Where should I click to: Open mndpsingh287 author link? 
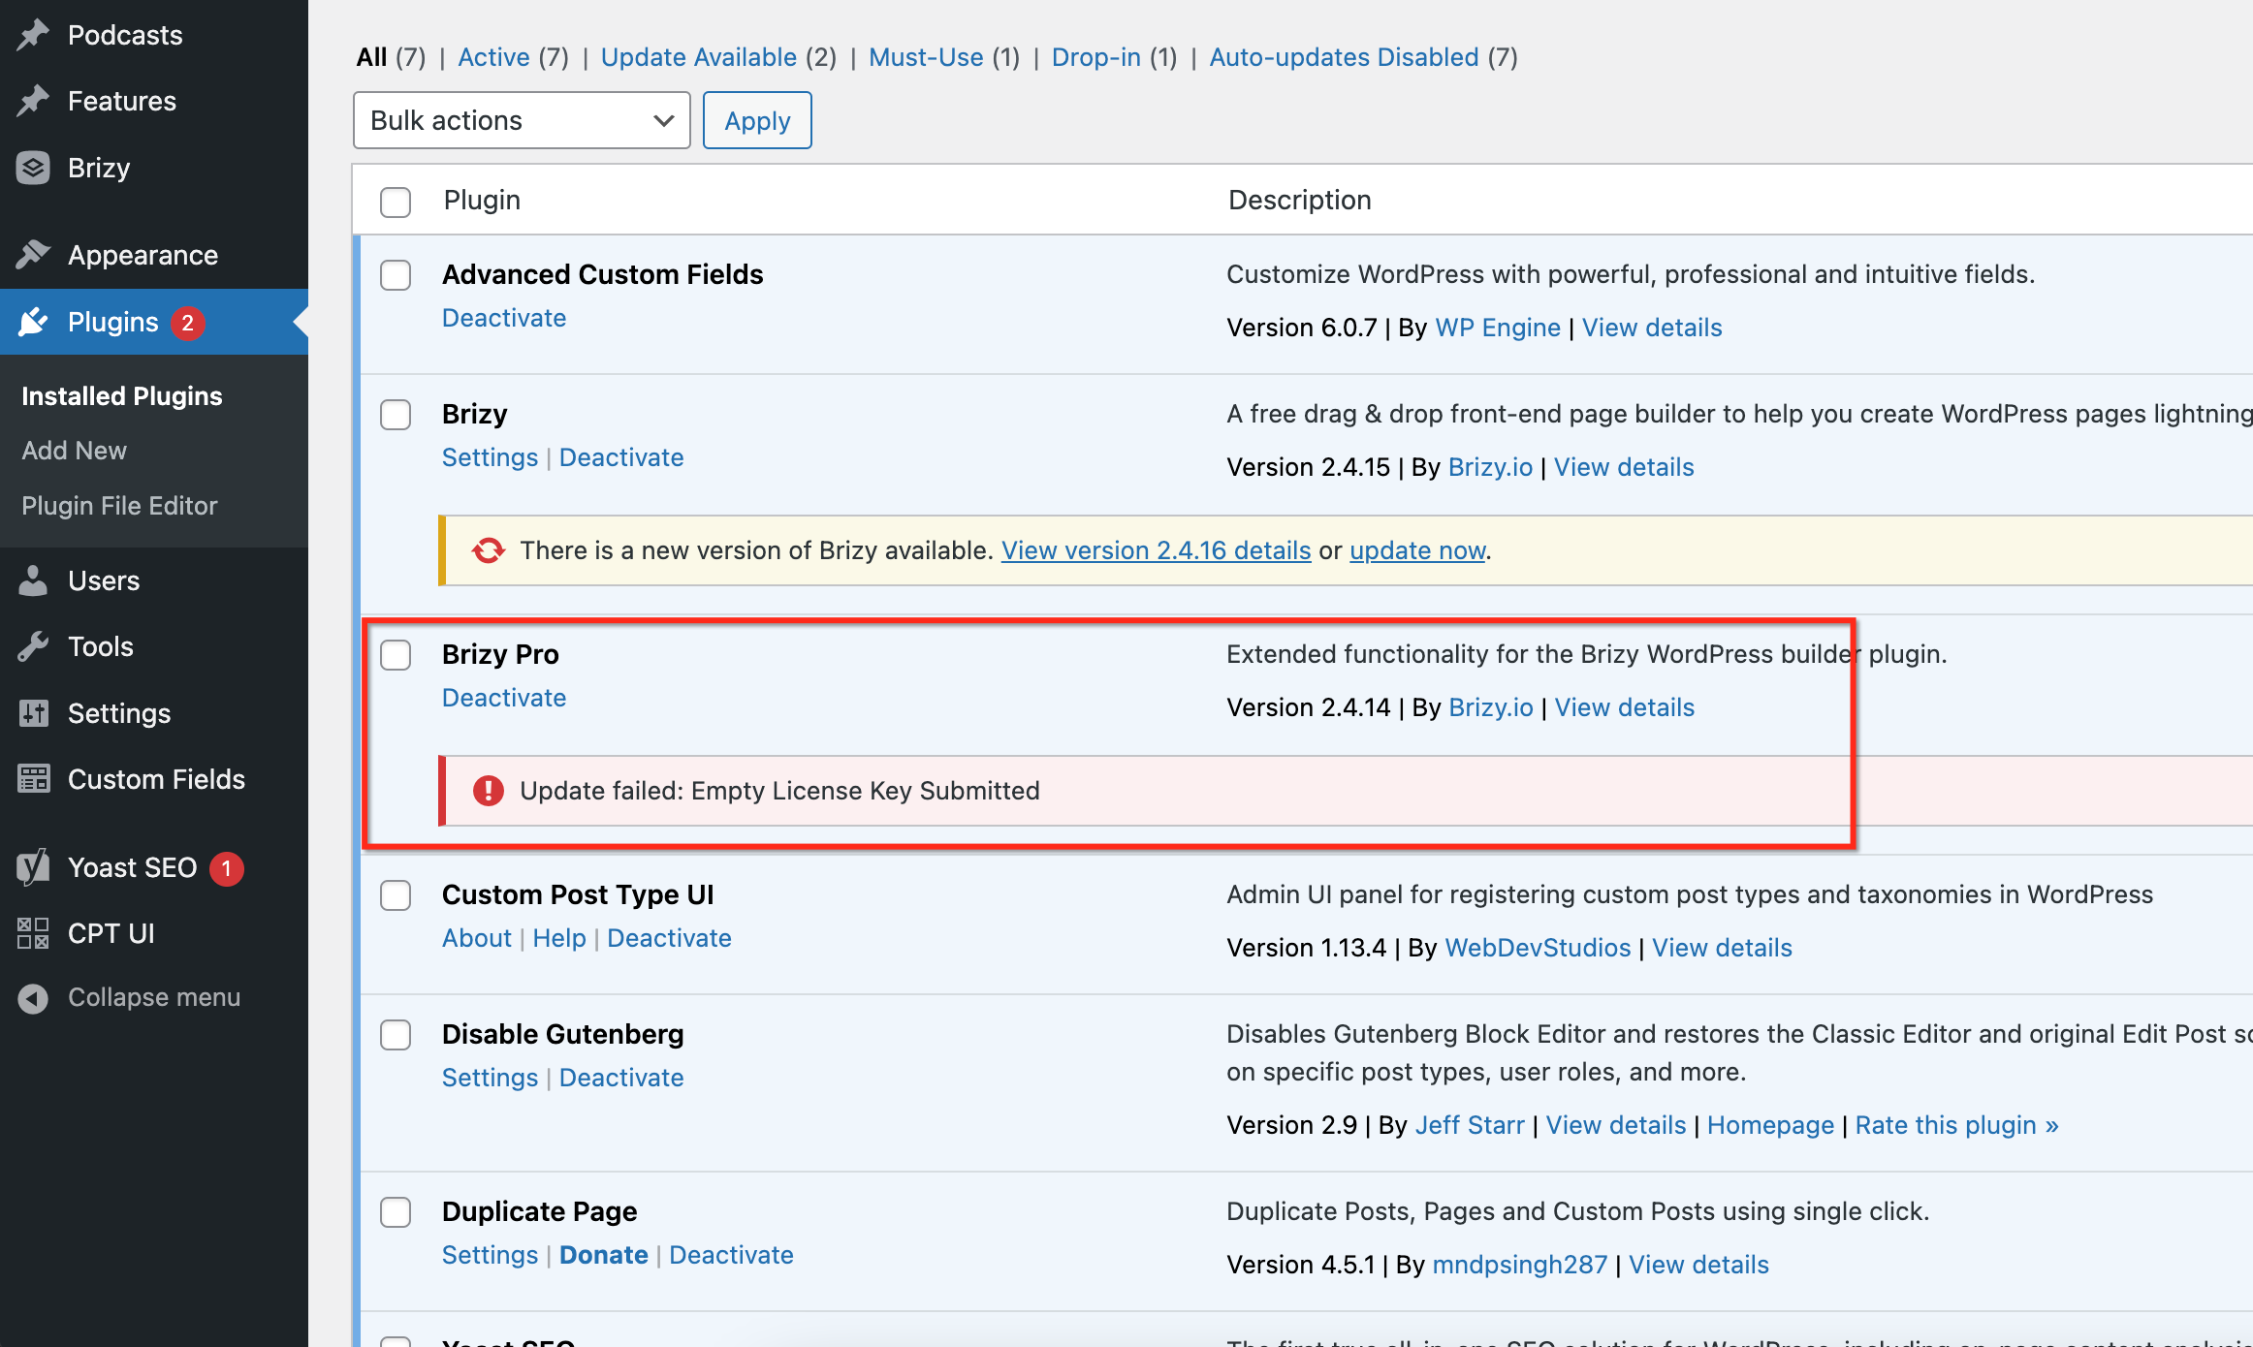coord(1520,1265)
